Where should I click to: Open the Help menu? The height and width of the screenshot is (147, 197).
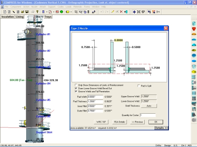104,7
